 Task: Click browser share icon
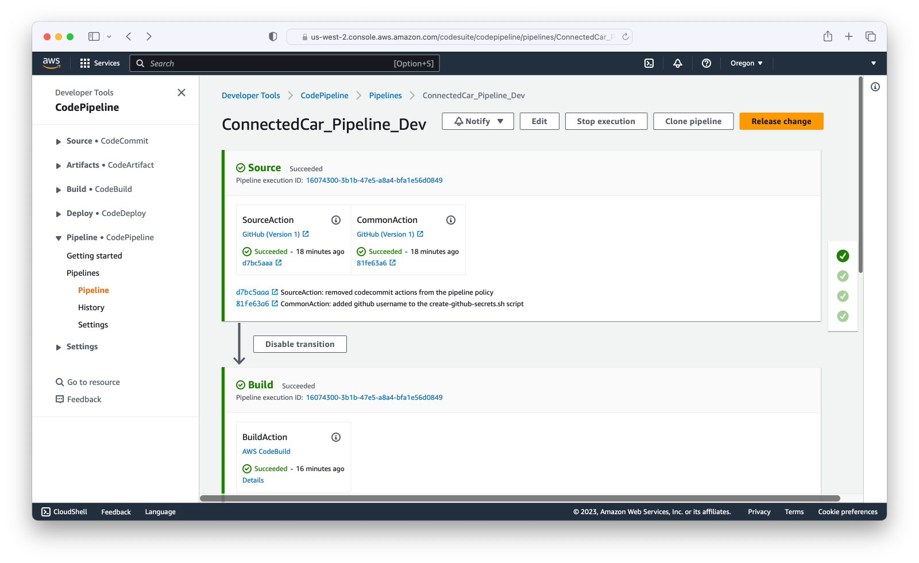pos(828,36)
